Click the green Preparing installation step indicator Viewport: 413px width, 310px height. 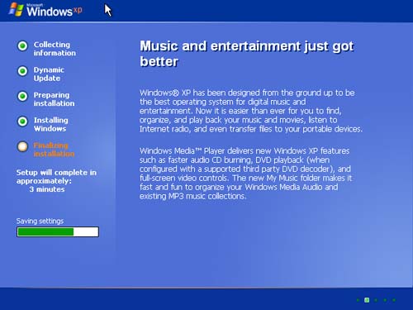coord(22,96)
